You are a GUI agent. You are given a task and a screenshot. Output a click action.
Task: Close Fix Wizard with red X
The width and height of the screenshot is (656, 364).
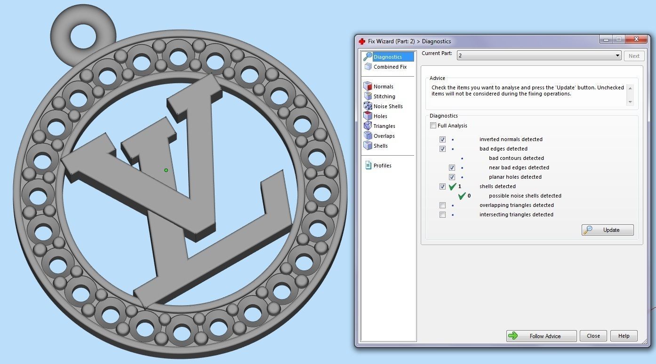[636, 40]
